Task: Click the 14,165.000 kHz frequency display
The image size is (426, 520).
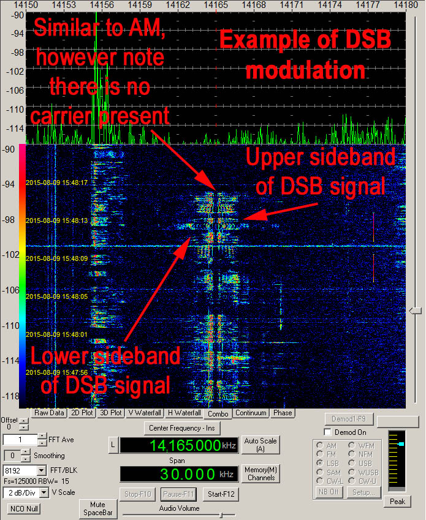Action: (179, 445)
